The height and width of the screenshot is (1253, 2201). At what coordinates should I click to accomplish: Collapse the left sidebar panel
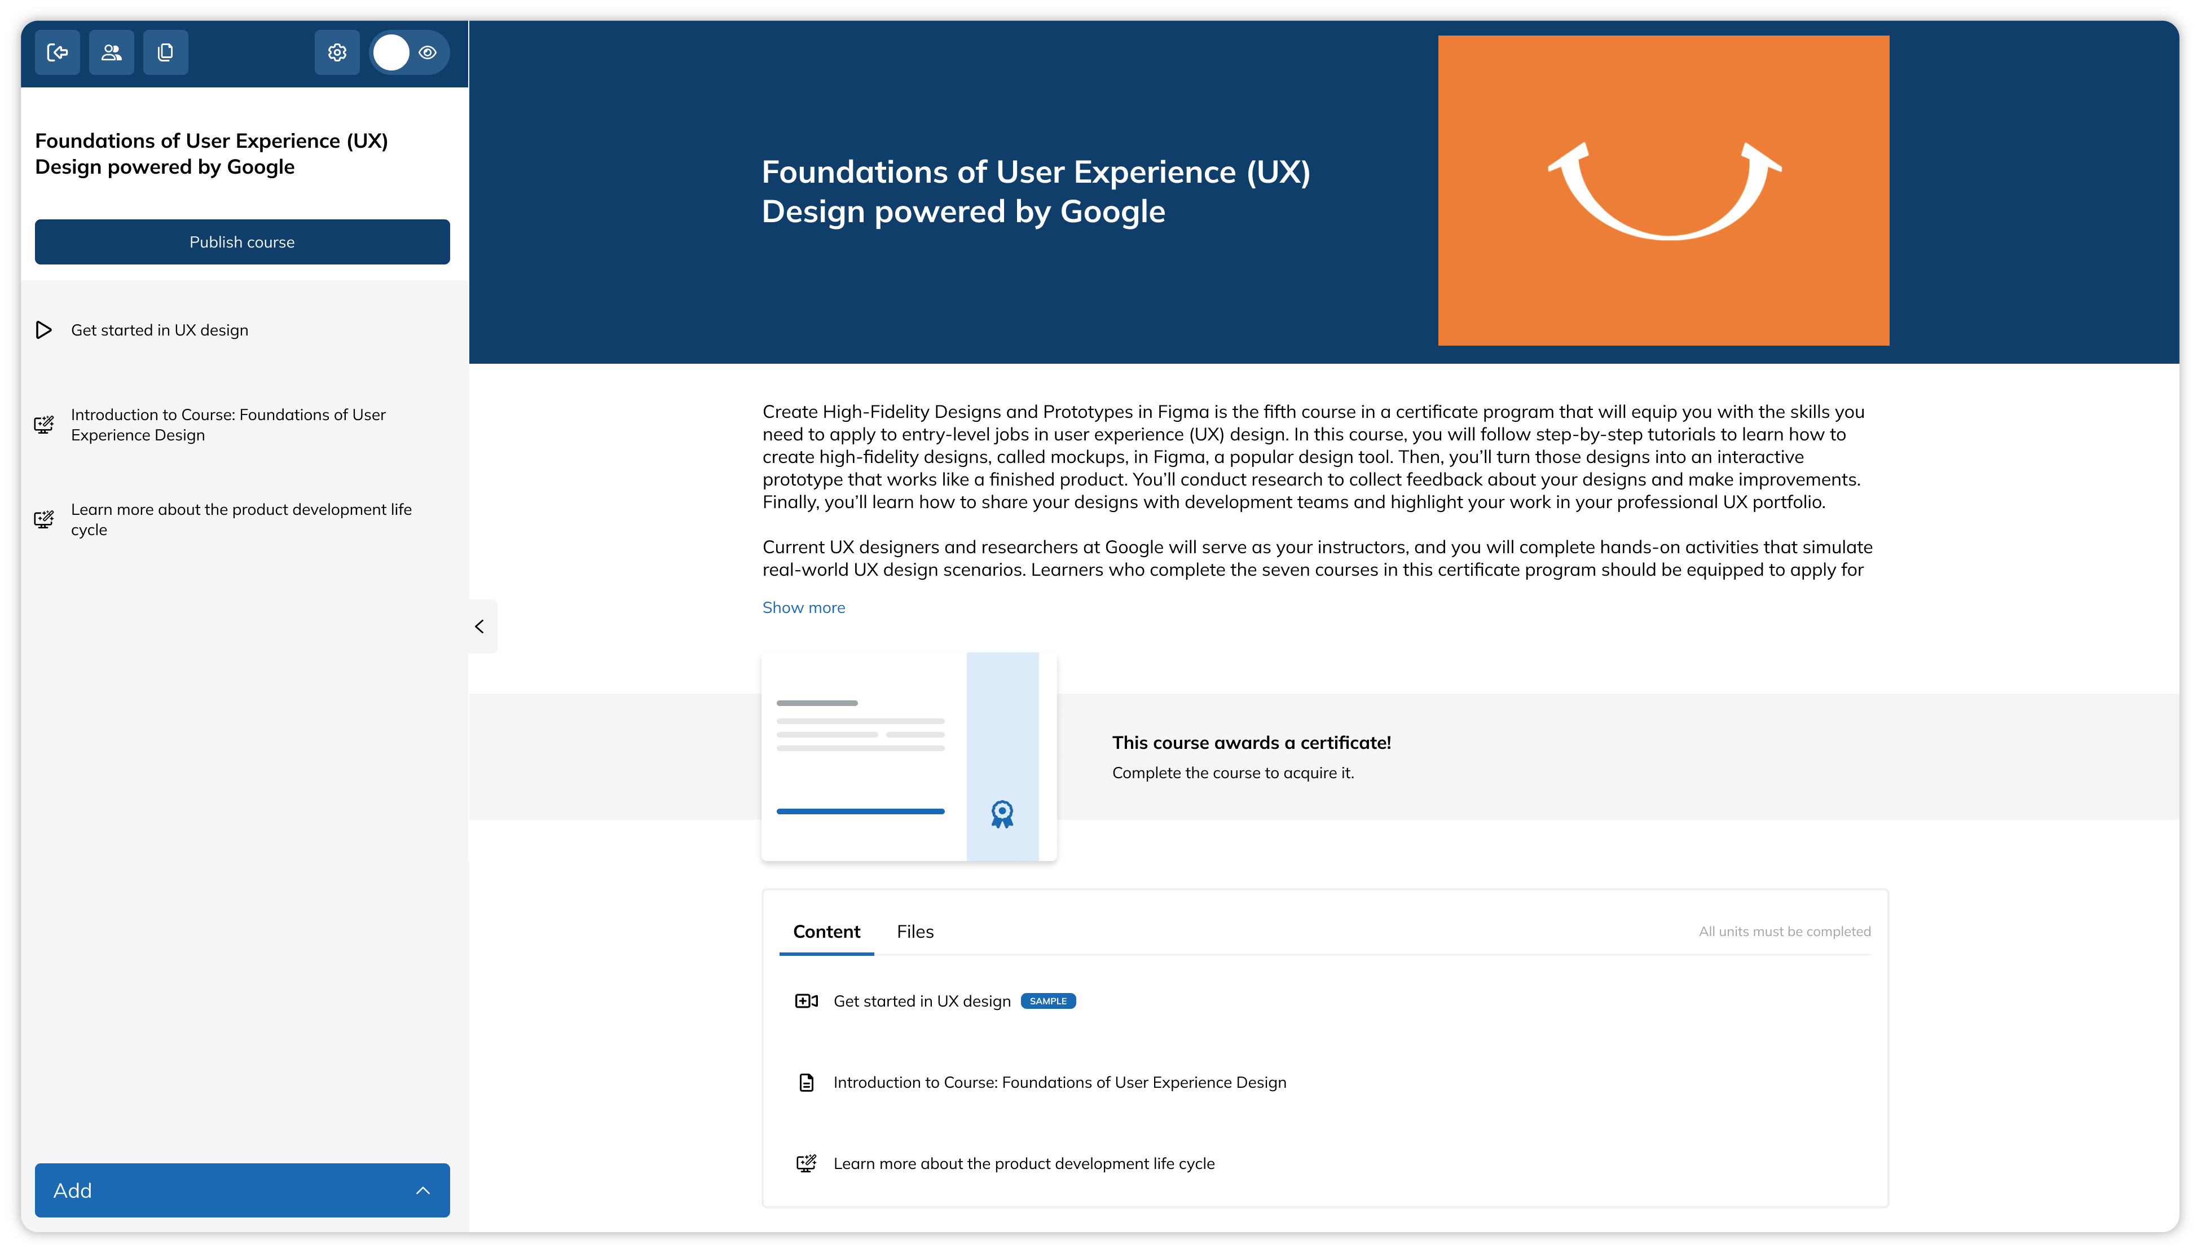[481, 626]
